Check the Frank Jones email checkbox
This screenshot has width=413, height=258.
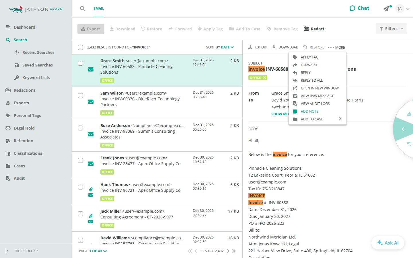81,160
